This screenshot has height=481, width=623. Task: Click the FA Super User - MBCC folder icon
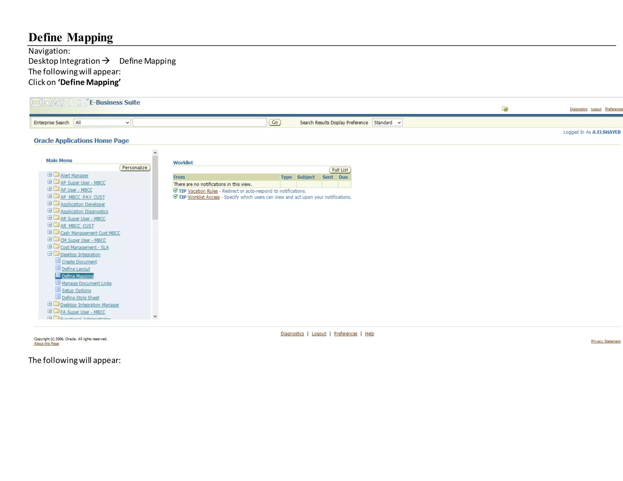(56, 311)
